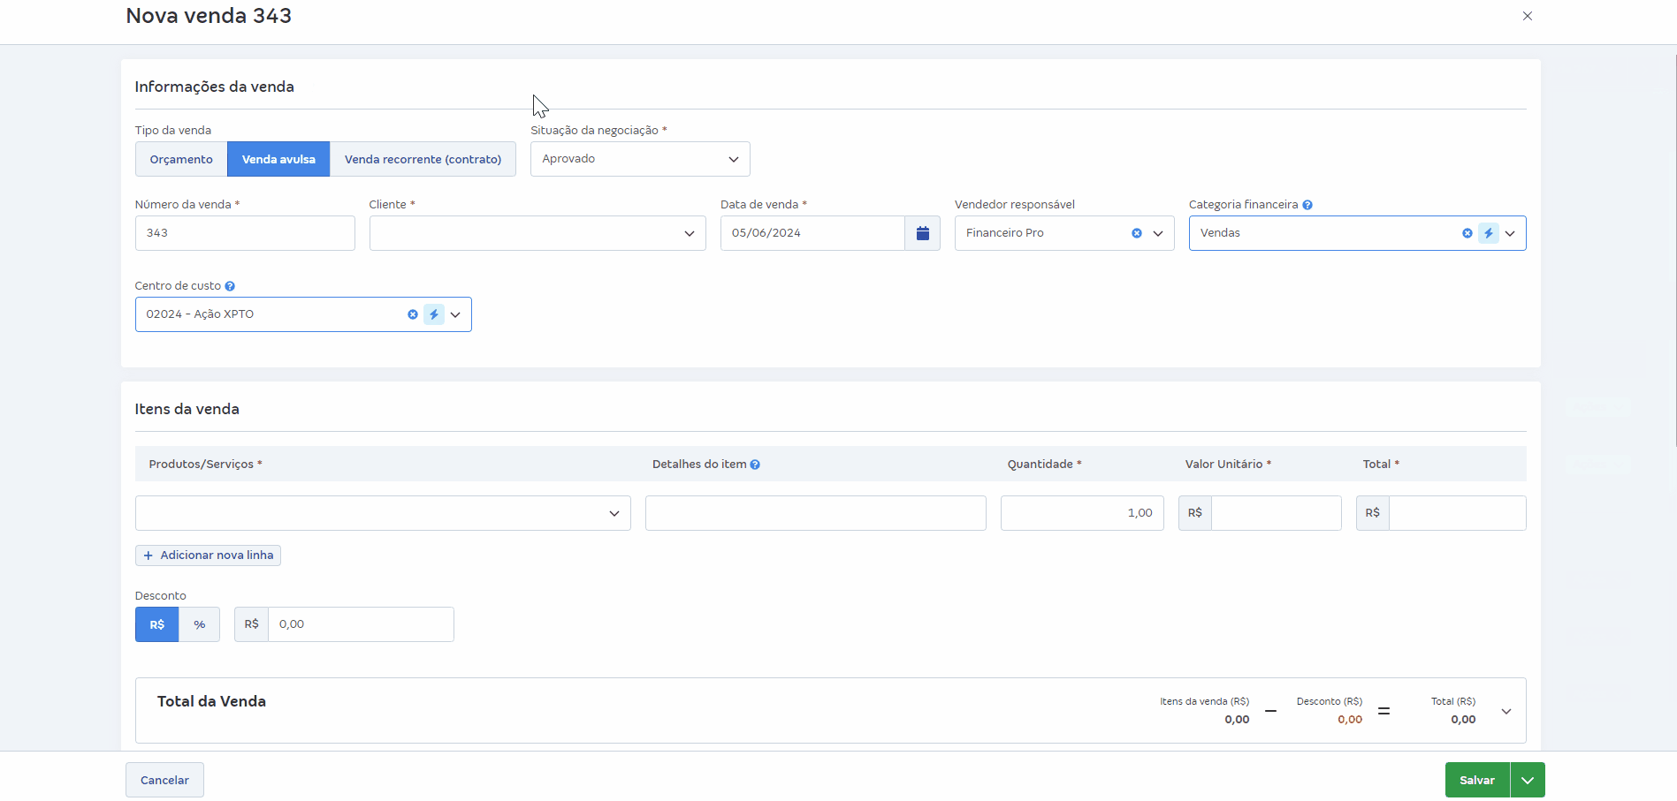Select Orçamento sale type

(181, 160)
